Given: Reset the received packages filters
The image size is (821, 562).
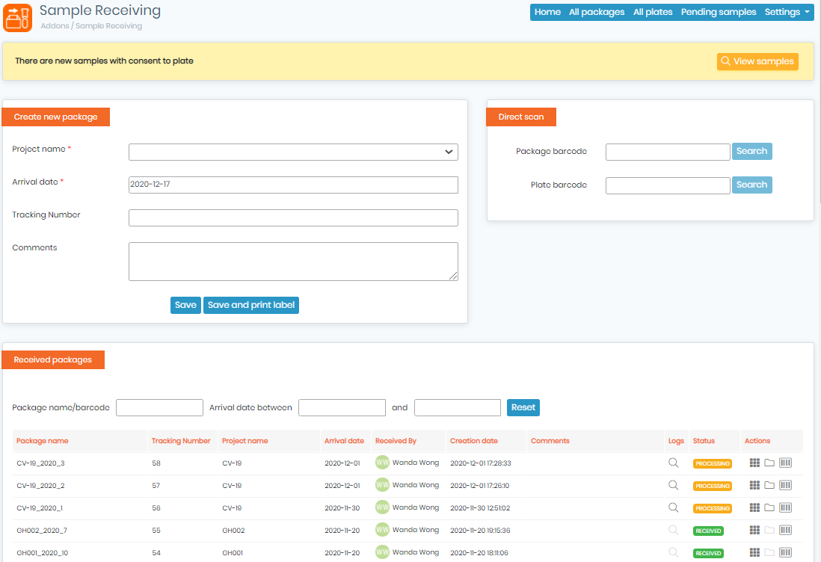Looking at the screenshot, I should [x=523, y=407].
